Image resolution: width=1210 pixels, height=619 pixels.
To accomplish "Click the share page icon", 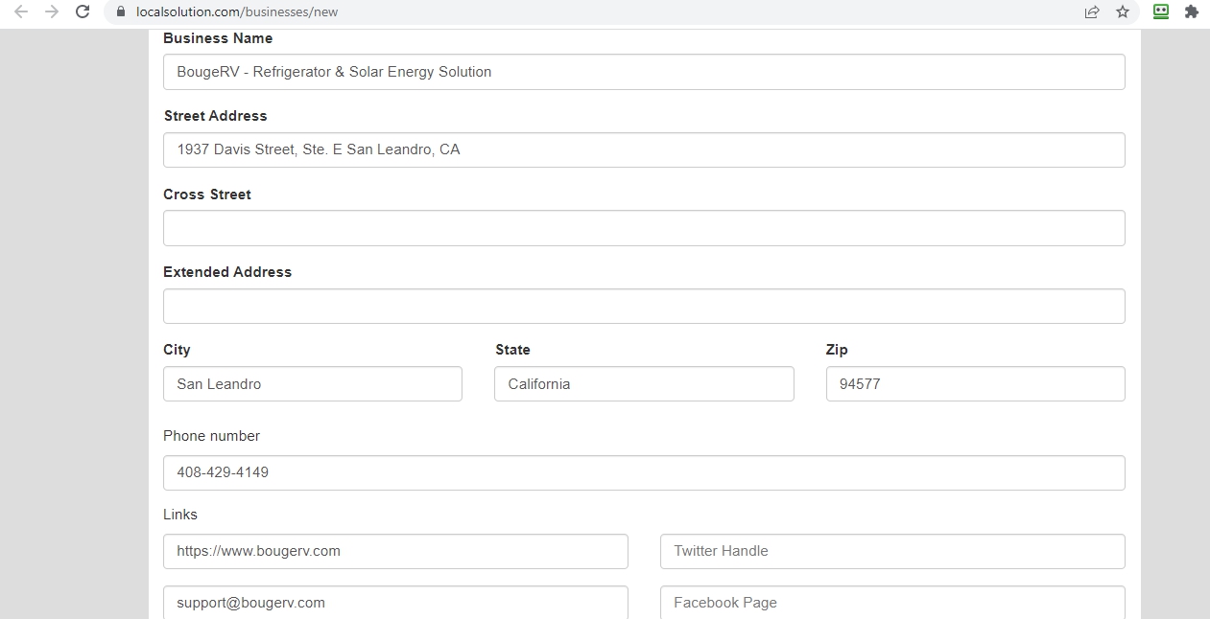I will pos(1092,12).
